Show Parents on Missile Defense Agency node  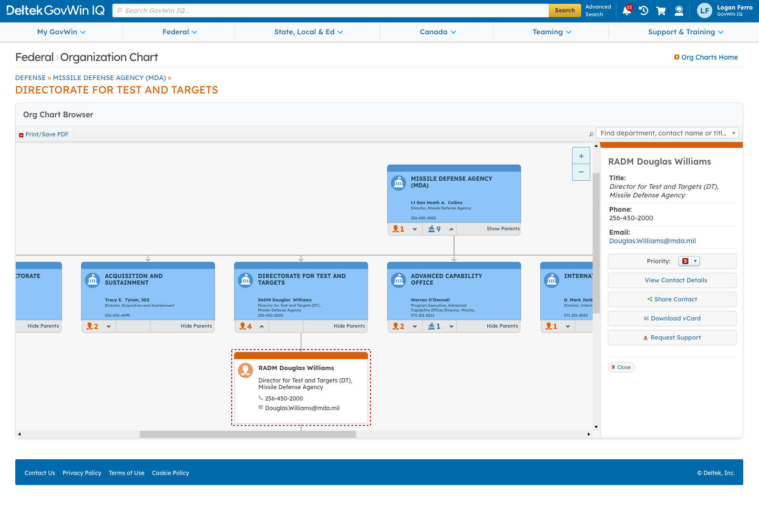click(x=503, y=229)
